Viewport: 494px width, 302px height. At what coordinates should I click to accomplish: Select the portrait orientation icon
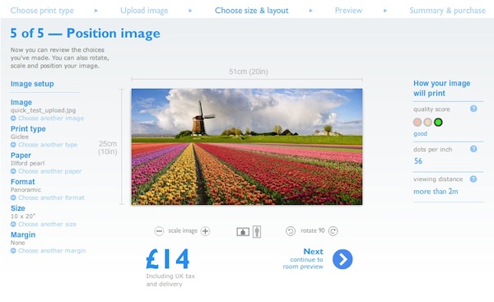[x=257, y=231]
